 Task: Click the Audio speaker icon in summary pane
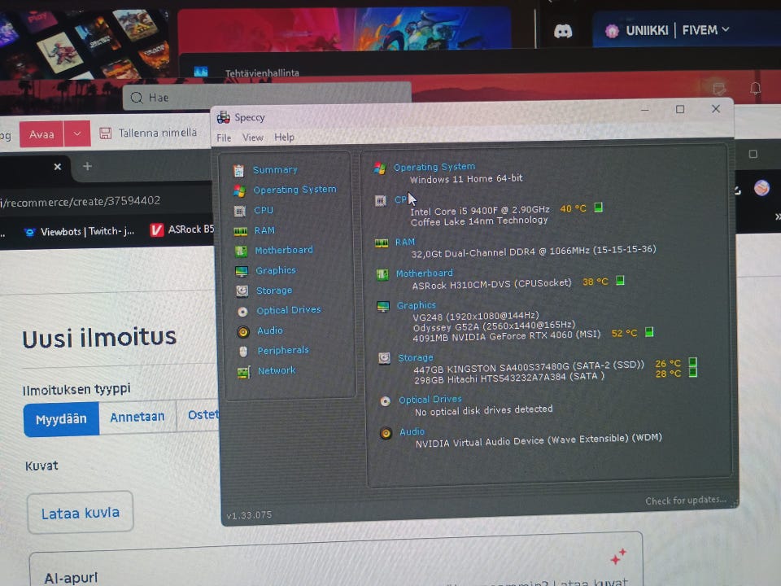[x=386, y=433]
